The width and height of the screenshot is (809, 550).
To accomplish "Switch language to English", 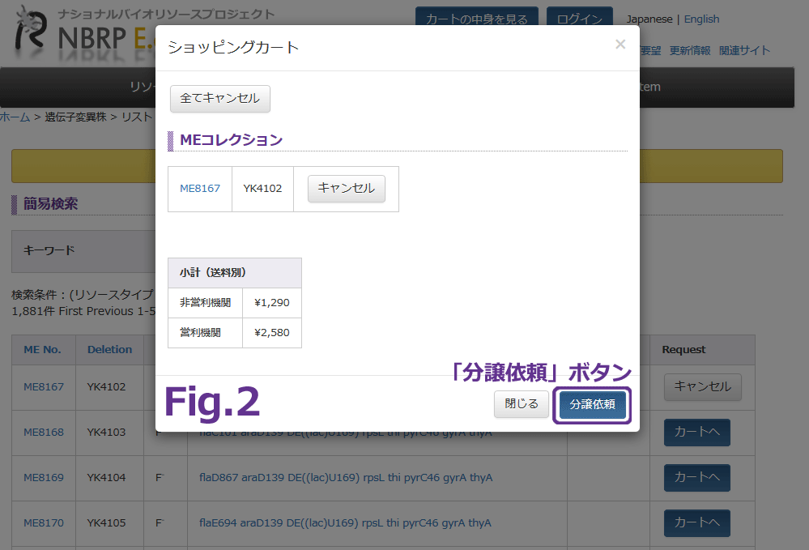I will [x=701, y=19].
